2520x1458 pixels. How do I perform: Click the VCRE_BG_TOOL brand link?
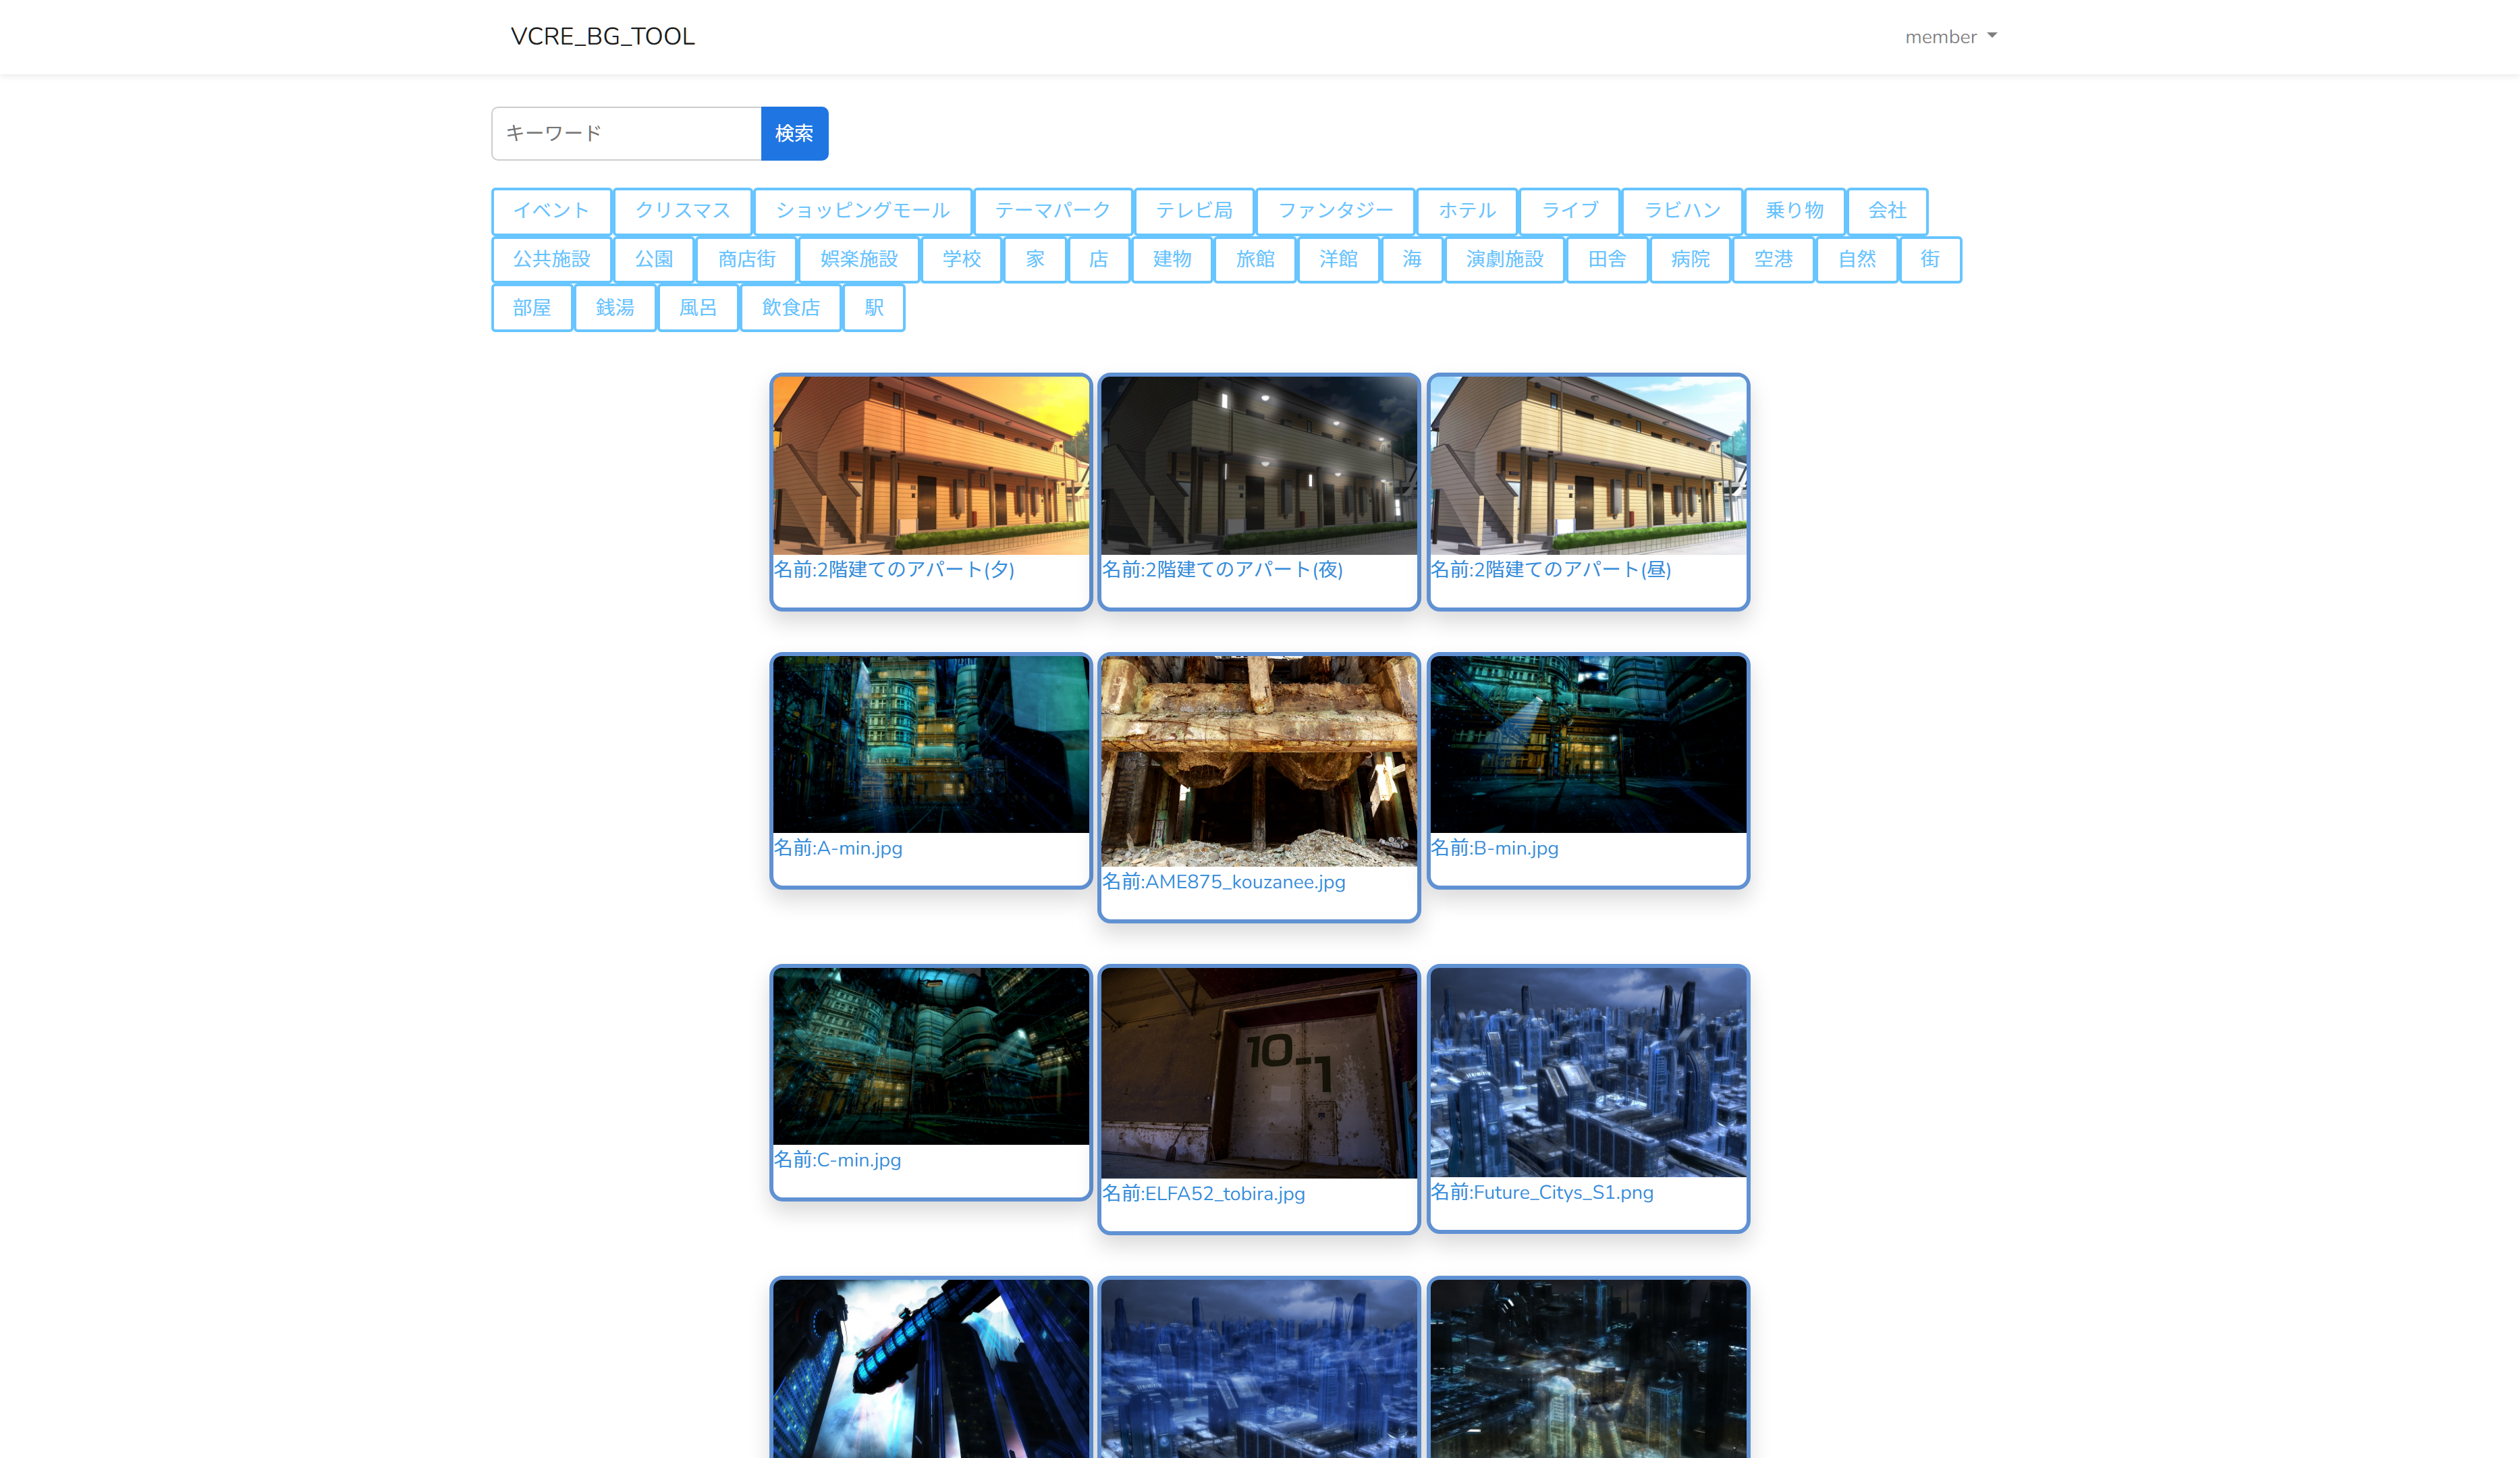click(602, 37)
